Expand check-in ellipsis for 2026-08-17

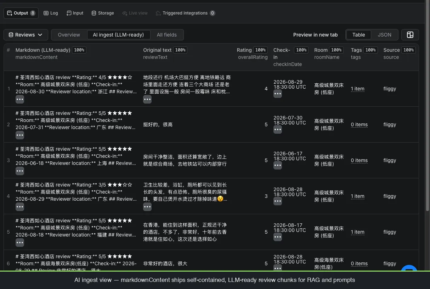[278, 237]
